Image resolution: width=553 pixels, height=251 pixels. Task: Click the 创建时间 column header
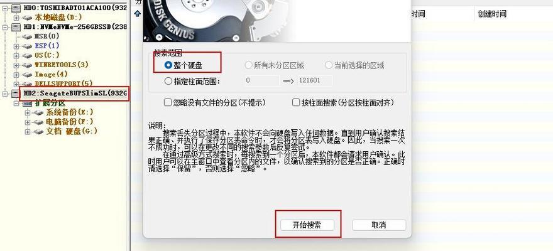(x=492, y=14)
